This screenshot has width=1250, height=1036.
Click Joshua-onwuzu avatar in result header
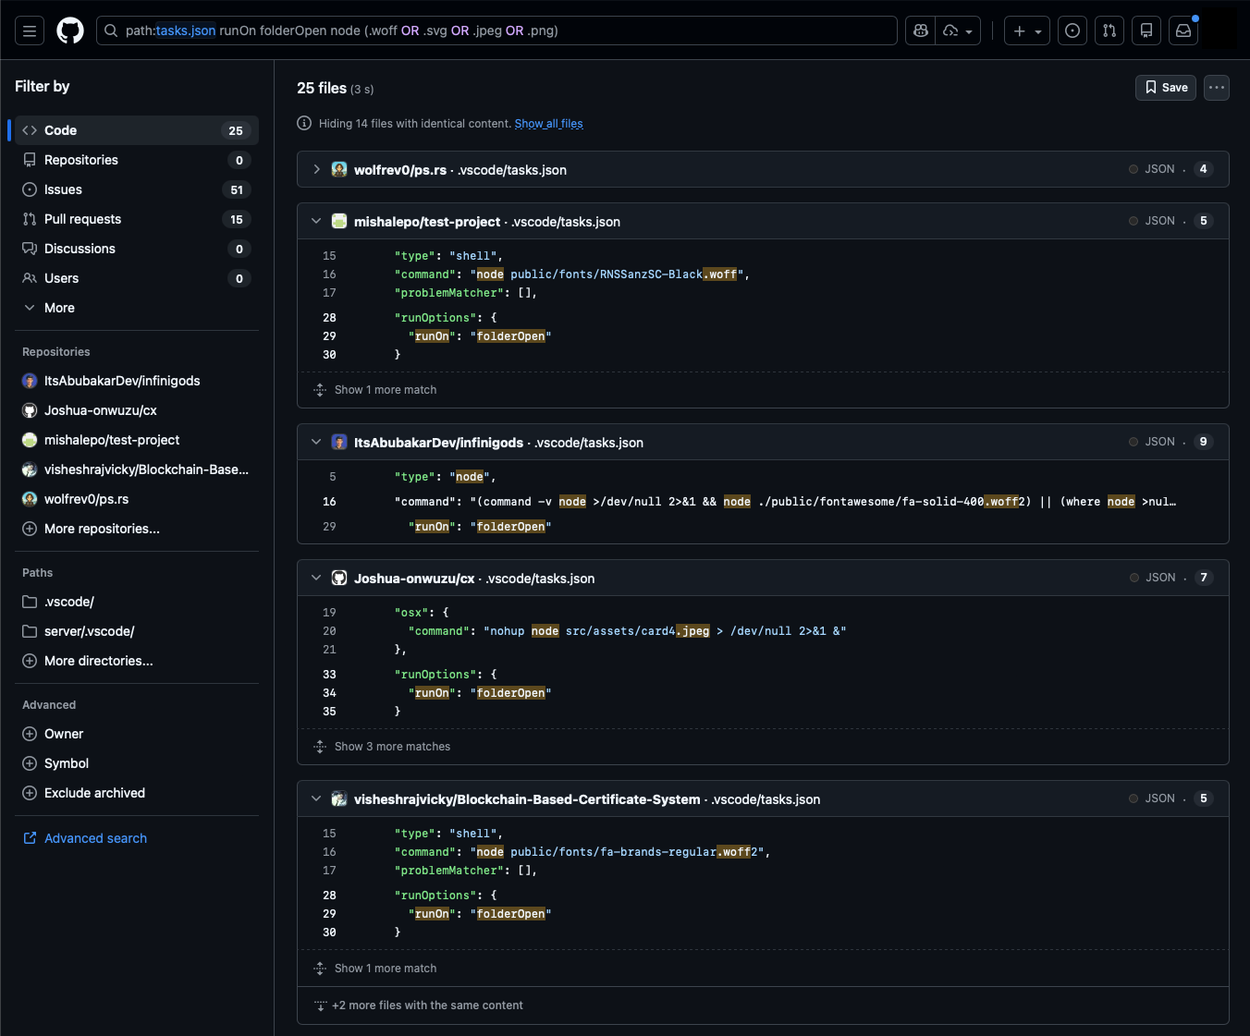pyautogui.click(x=339, y=578)
